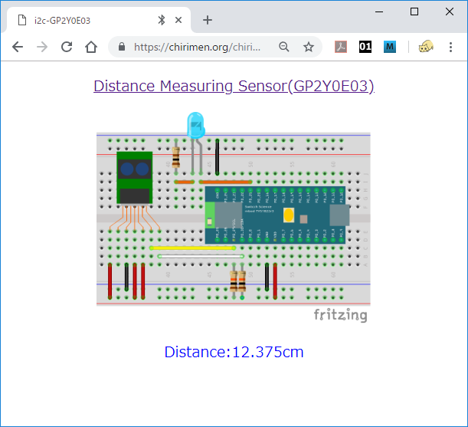The image size is (468, 427).
Task: Click the yellow profile avatar icon
Action: tap(426, 47)
